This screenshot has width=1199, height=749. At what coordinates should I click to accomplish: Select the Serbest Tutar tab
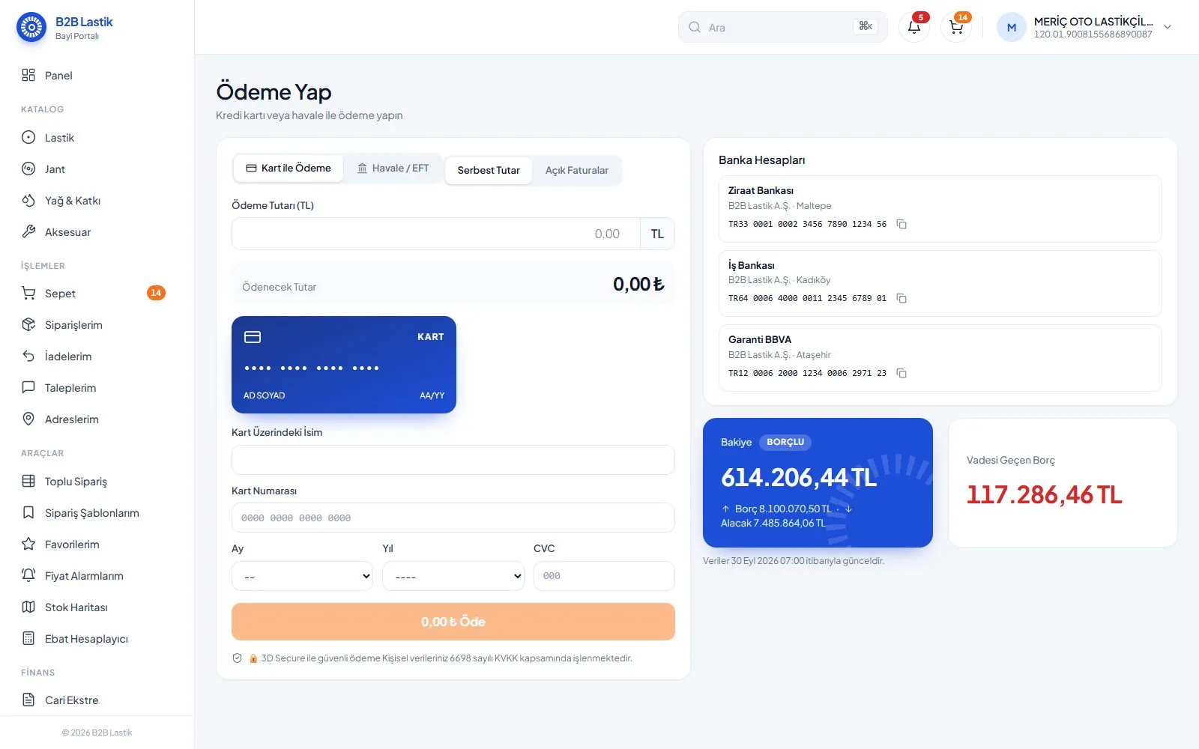pos(489,171)
